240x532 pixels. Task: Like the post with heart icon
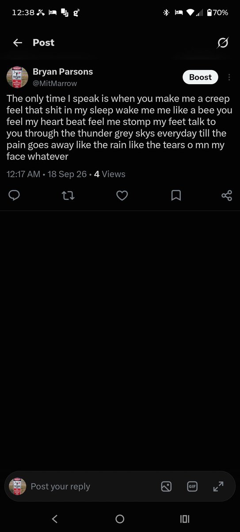click(122, 195)
